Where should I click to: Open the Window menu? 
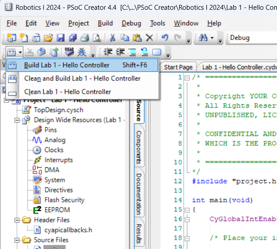click(186, 23)
